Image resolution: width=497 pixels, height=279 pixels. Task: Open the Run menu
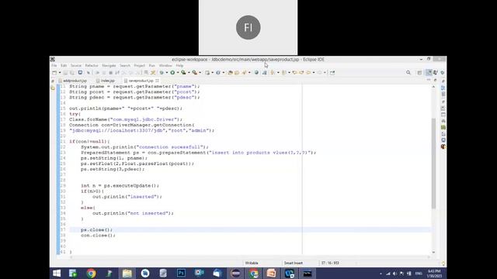click(x=152, y=65)
